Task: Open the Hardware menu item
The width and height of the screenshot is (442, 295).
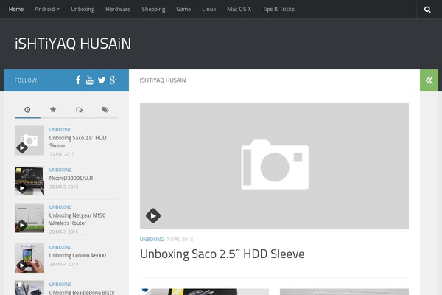Action: pyautogui.click(x=118, y=10)
